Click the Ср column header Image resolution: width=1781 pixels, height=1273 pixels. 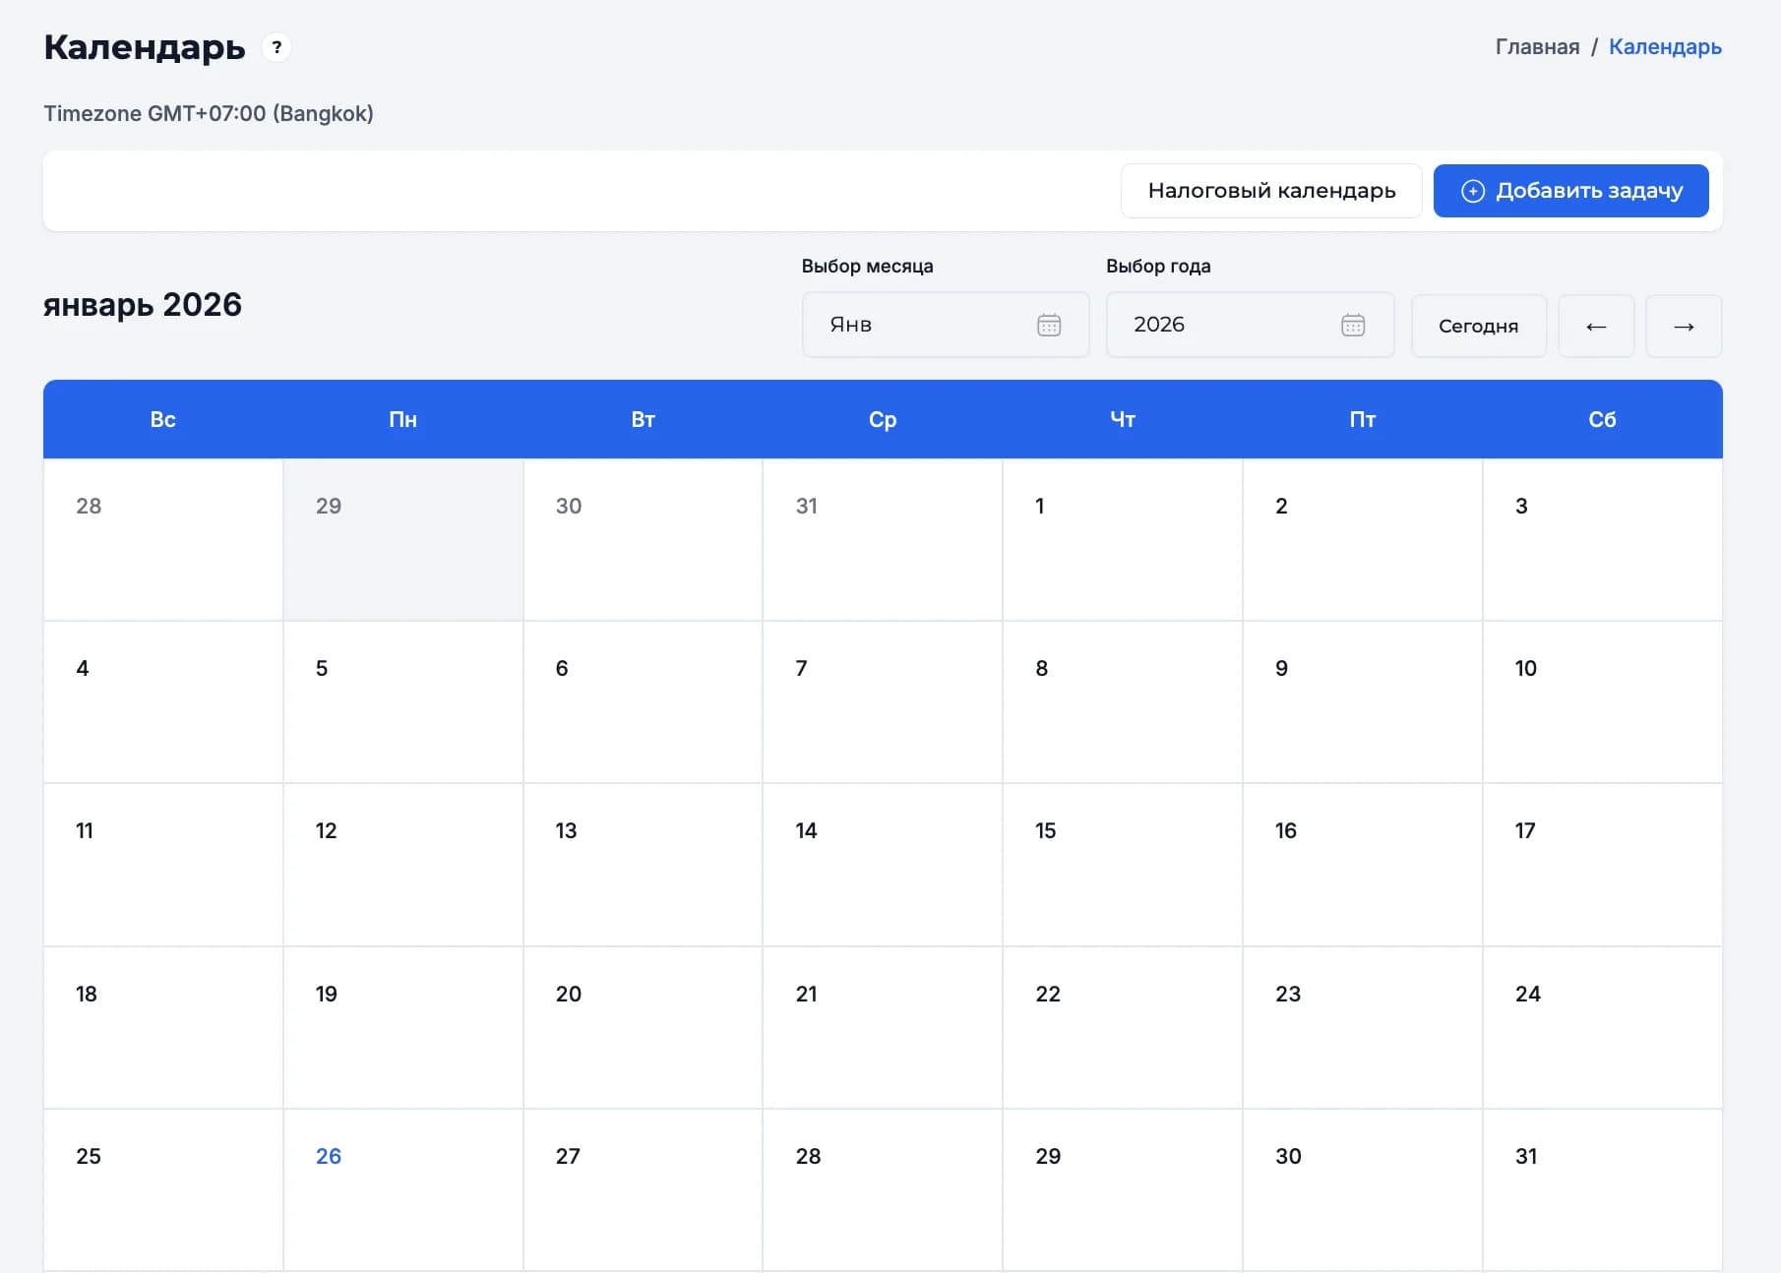click(x=883, y=419)
